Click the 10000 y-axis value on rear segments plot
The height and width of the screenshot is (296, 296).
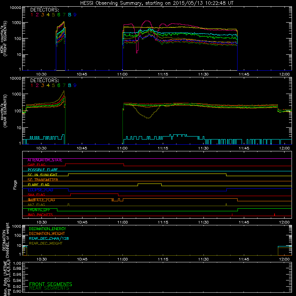(x=16, y=78)
